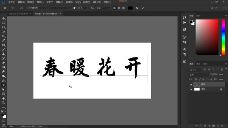The width and height of the screenshot is (228, 128).
Task: Hide the text layer via eye icon
Action: 191,85
